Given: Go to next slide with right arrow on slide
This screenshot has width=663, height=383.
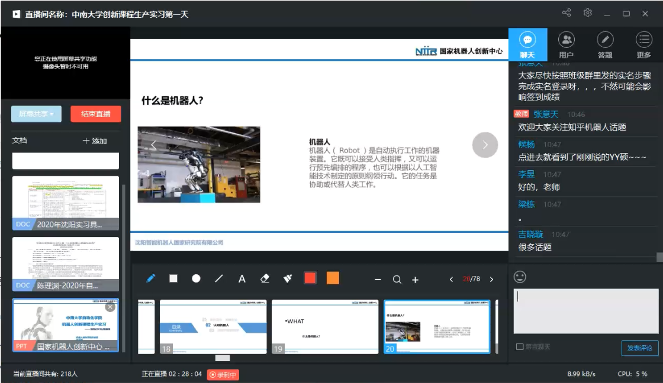Looking at the screenshot, I should coord(485,145).
